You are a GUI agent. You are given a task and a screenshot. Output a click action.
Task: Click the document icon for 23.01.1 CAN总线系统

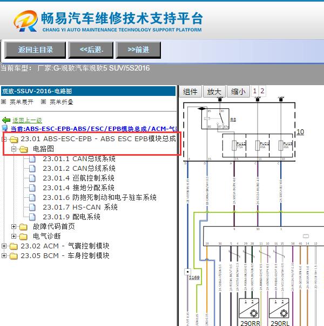[x=32, y=159]
